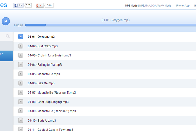Play 01-10- Surfs Up.mp3 with its icon
This screenshot has width=196, height=131.
[21, 120]
